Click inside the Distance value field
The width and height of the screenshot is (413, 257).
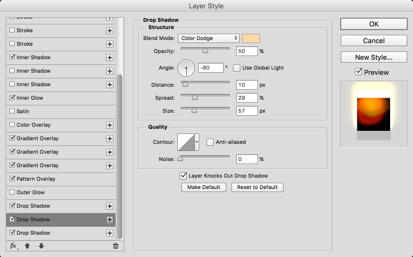(247, 85)
